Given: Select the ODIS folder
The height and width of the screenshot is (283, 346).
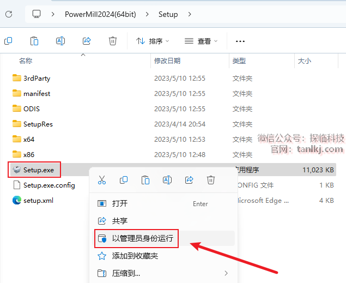Looking at the screenshot, I should coord(32,109).
